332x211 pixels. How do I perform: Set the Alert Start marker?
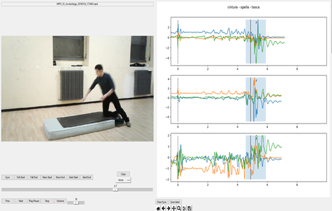click(73, 177)
